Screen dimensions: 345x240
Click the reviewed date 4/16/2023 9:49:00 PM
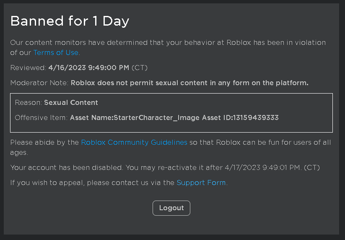tap(89, 68)
